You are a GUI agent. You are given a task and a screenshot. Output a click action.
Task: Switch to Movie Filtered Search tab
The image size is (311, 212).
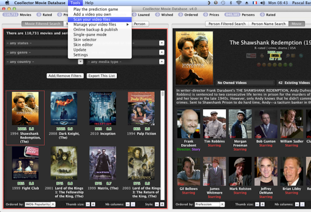click(x=42, y=24)
